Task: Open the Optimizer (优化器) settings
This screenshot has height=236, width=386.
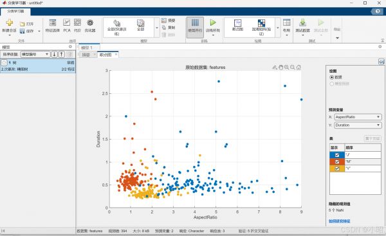Action: click(90, 26)
